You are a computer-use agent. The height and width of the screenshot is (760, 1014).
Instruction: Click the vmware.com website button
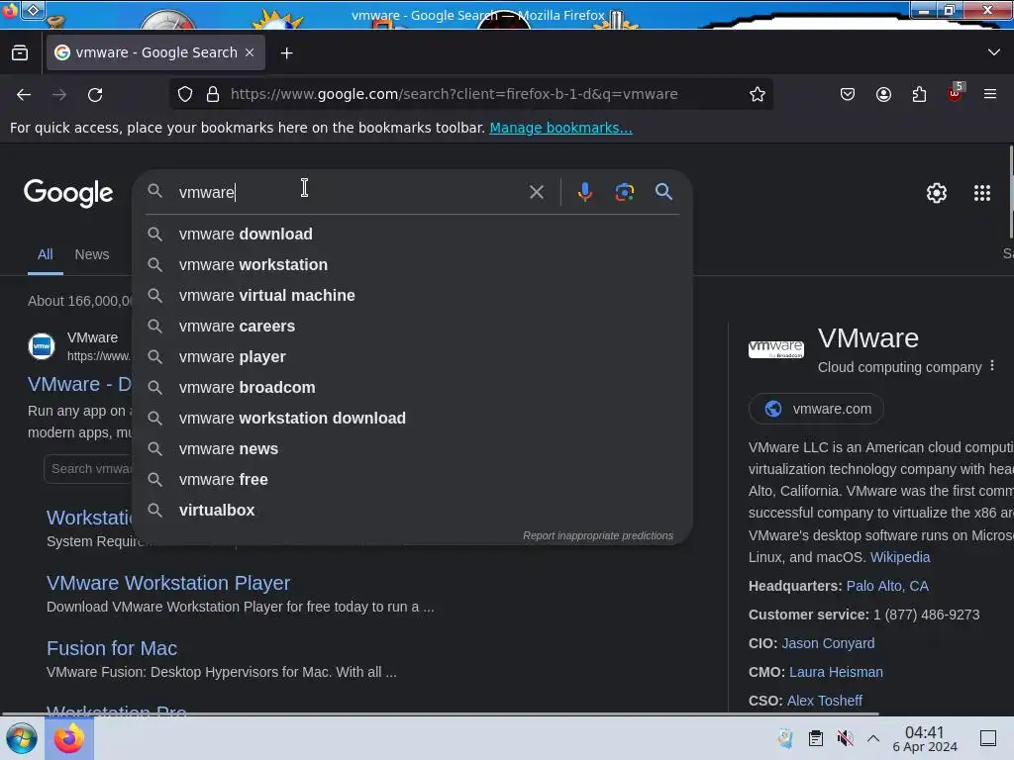(816, 409)
